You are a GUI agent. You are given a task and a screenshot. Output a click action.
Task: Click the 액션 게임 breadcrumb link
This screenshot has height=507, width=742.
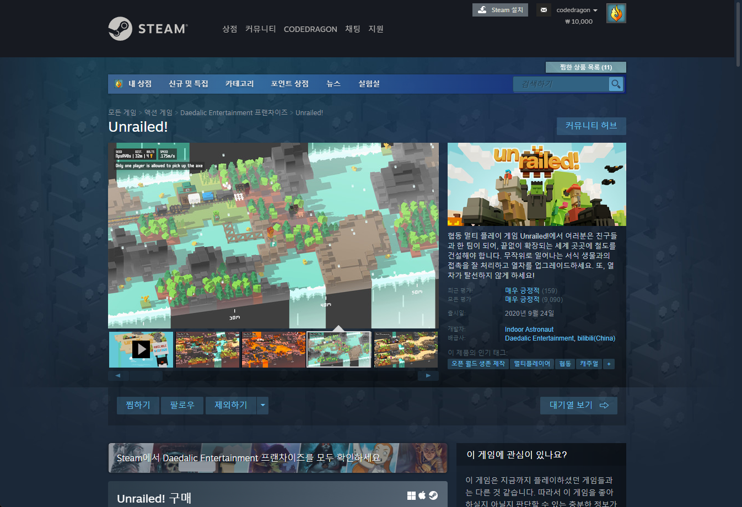click(158, 112)
